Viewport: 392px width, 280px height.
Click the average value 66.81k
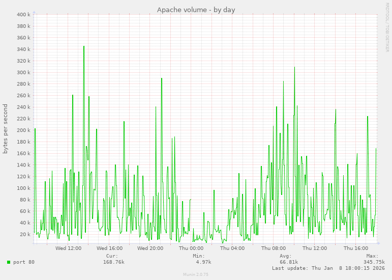pyautogui.click(x=289, y=262)
